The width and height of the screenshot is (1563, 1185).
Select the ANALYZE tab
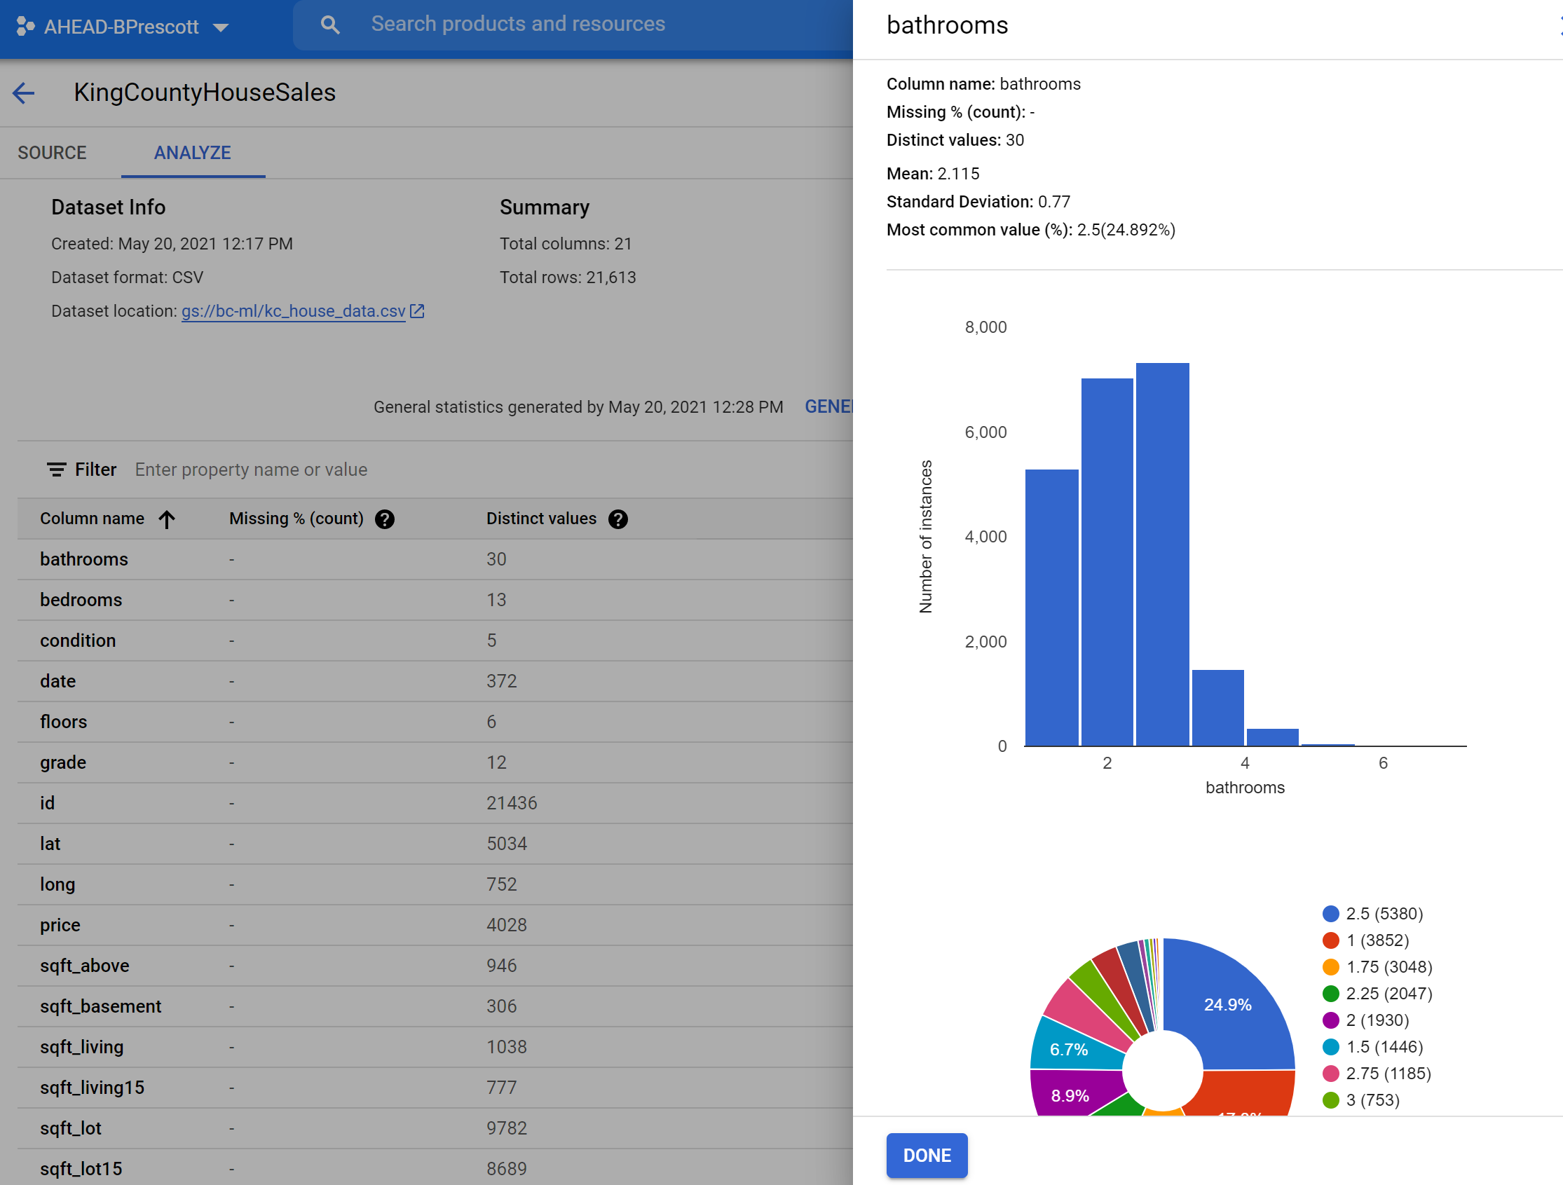tap(193, 153)
